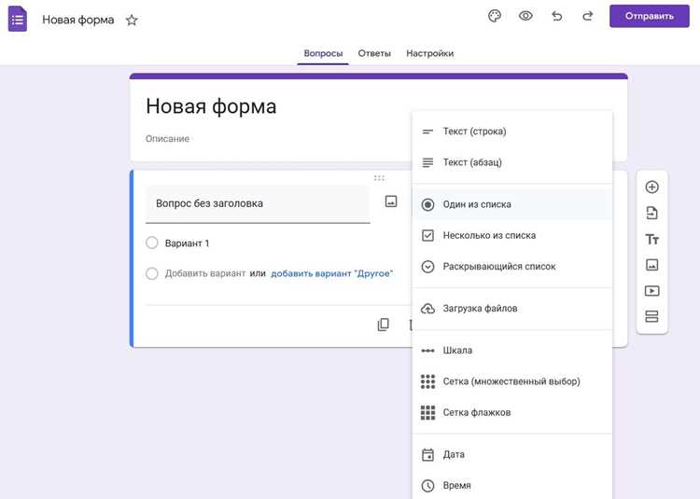700x499 pixels.
Task: Select Раскрывающийся список type
Action: (512, 267)
